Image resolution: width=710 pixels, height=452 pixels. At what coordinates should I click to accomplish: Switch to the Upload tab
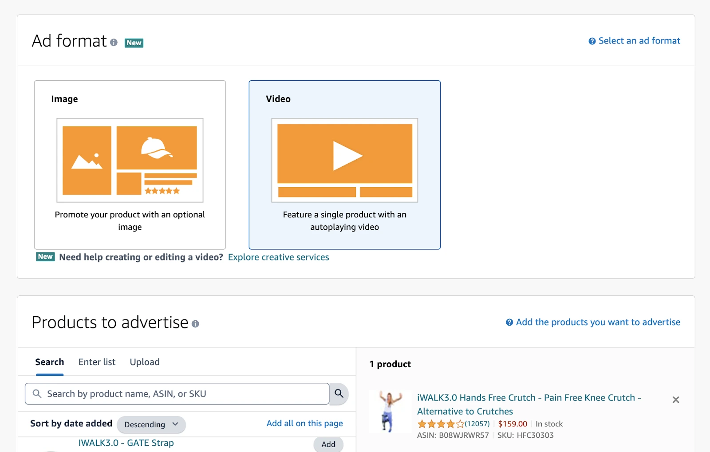coord(144,362)
